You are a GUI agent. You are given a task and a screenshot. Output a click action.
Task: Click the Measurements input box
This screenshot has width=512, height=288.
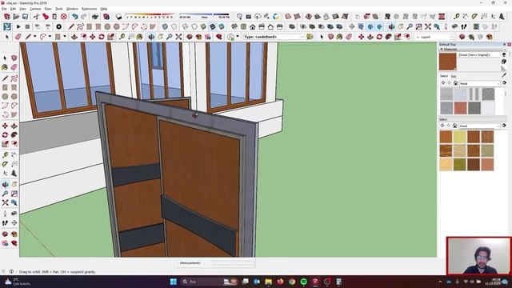pyautogui.click(x=234, y=263)
